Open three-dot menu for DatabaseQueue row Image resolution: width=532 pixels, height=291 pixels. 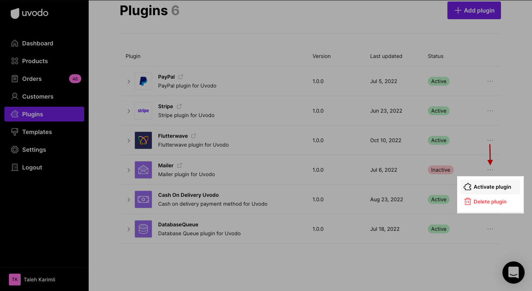coord(490,229)
